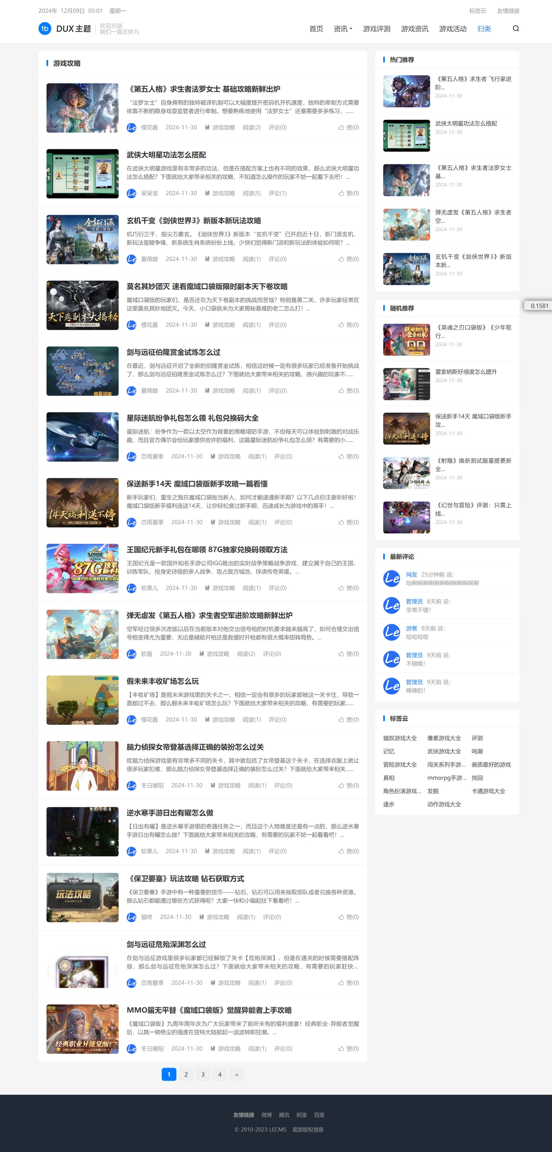The width and height of the screenshot is (552, 1152).
Task: Click 樱花酱's author avatar on the first article
Action: pyautogui.click(x=132, y=127)
